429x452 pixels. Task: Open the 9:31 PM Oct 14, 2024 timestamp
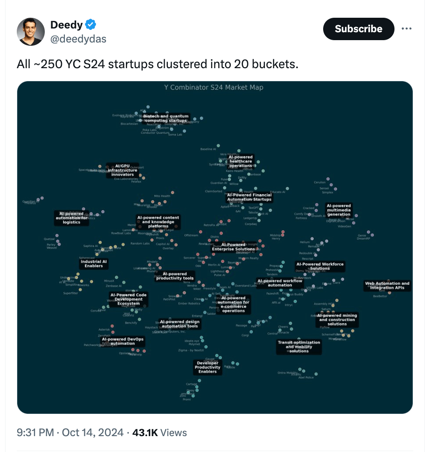[70, 432]
